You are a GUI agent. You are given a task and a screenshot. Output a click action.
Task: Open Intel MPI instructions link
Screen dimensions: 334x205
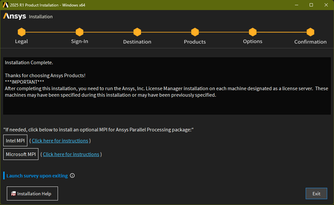(60, 141)
